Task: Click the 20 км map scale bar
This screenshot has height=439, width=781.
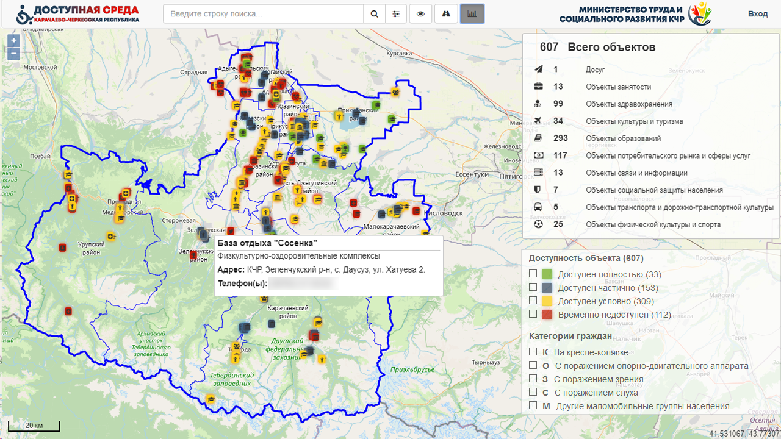Action: click(x=34, y=426)
